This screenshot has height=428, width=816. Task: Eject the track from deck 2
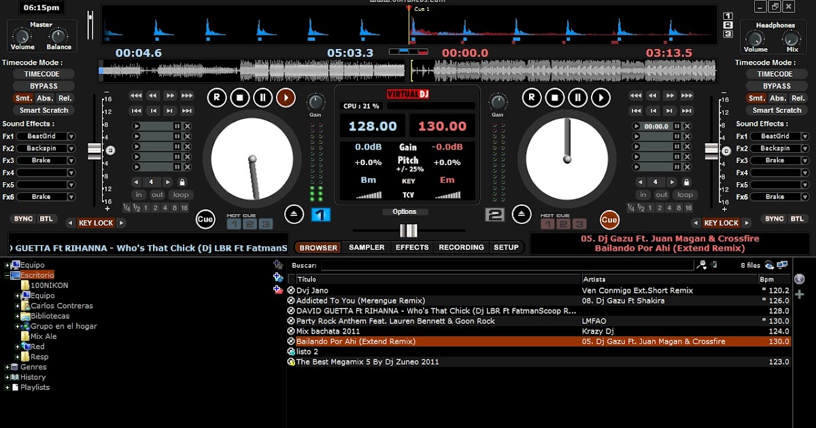coord(522,213)
